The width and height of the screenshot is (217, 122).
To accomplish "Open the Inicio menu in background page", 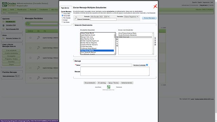I will coord(5,9).
